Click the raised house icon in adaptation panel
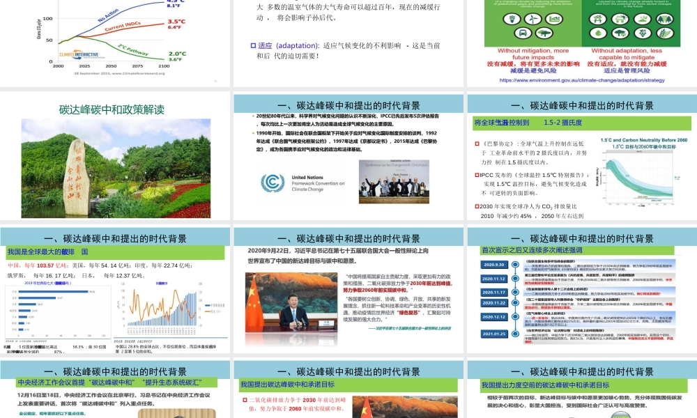697x418 pixels. (598, 19)
